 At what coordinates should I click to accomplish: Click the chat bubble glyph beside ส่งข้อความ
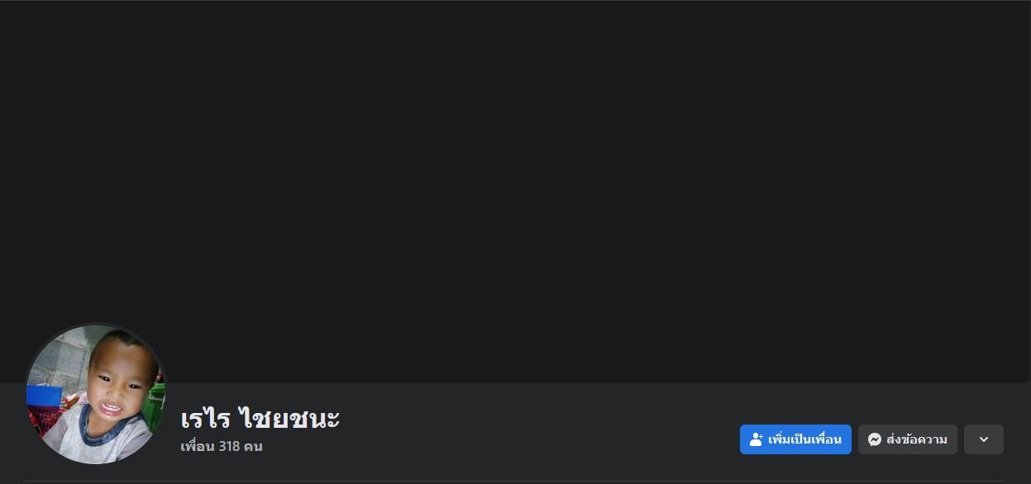coord(874,439)
